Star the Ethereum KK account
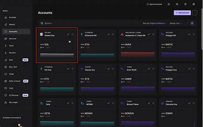Viewport: 203px width, 127px height. [x=113, y=34]
